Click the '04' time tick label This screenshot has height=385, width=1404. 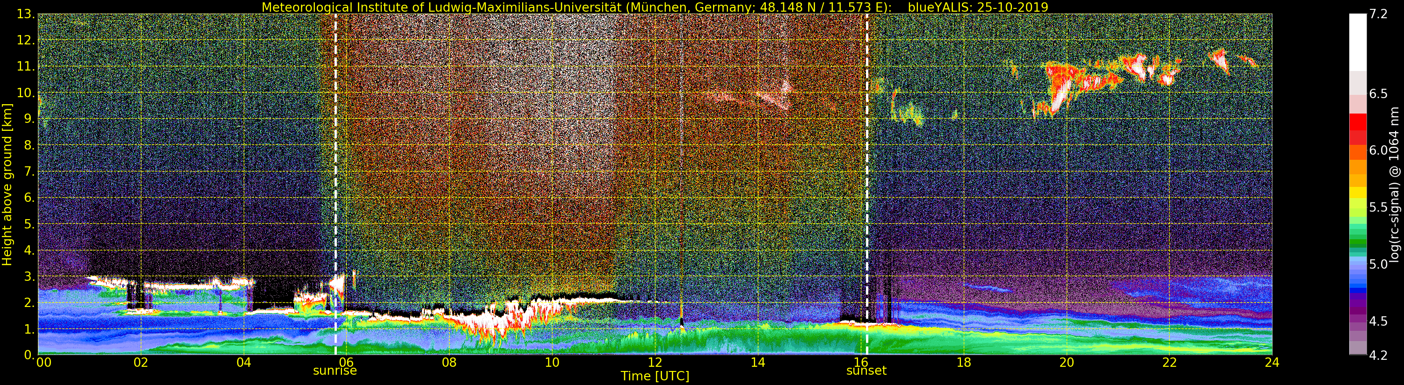coord(244,363)
